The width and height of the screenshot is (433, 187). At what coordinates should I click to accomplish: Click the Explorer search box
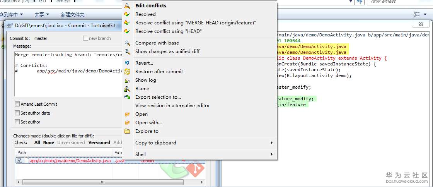pos(400,2)
